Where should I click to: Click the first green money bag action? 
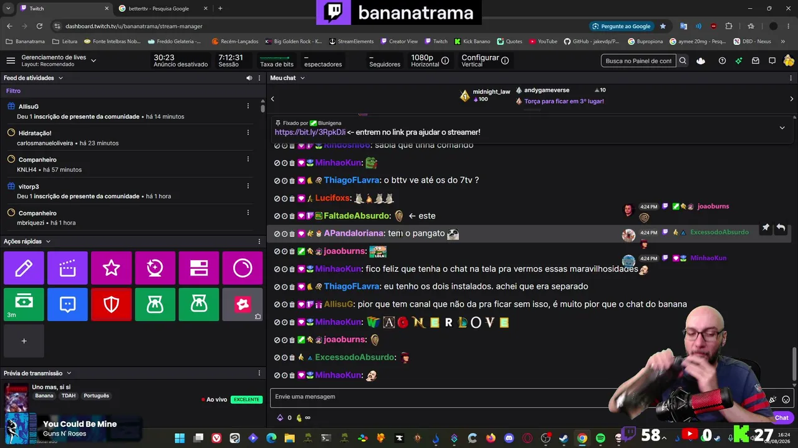coord(155,304)
